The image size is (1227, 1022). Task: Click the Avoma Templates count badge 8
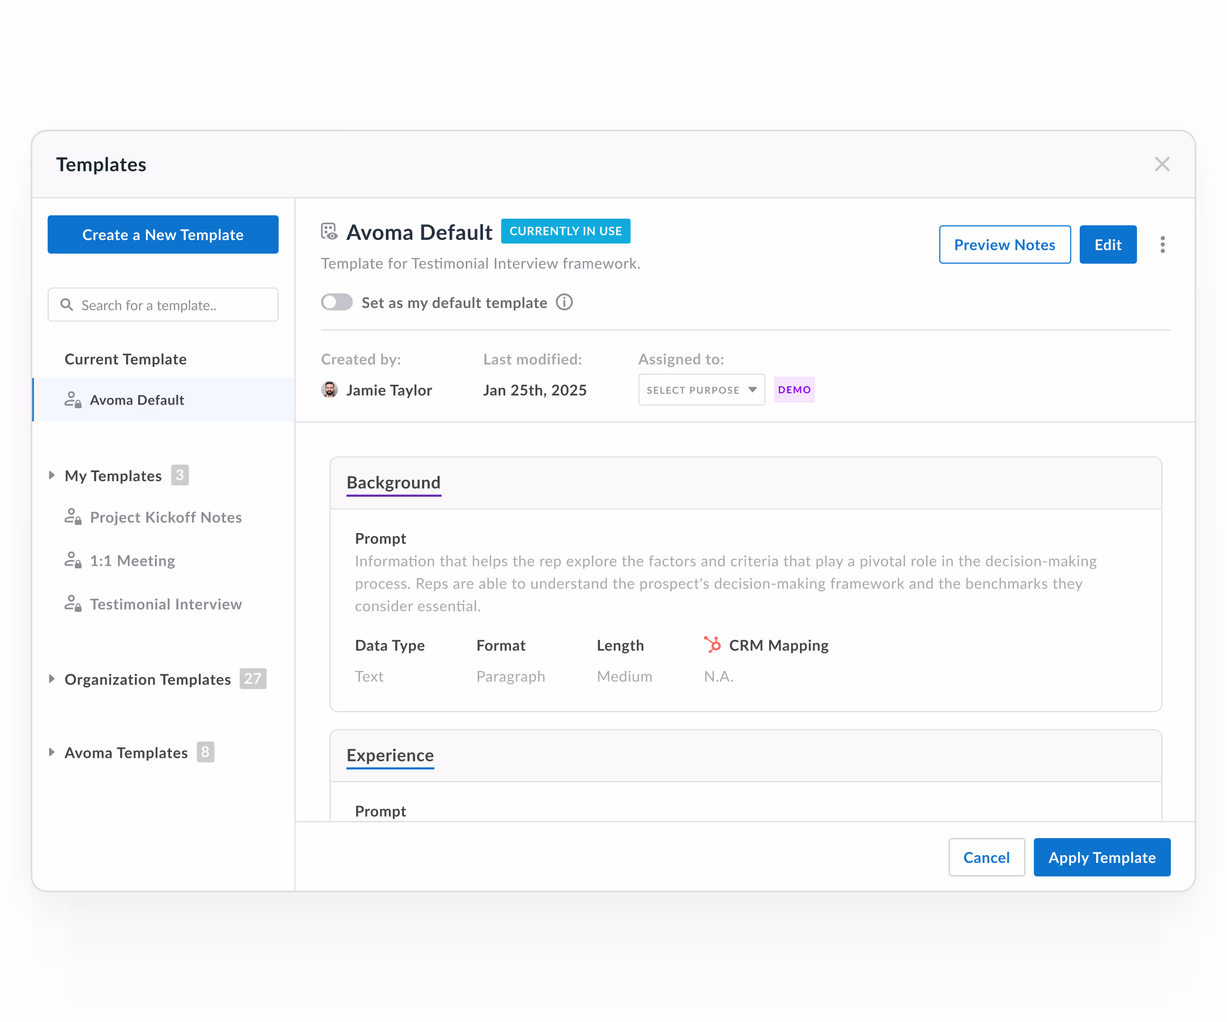click(x=205, y=752)
